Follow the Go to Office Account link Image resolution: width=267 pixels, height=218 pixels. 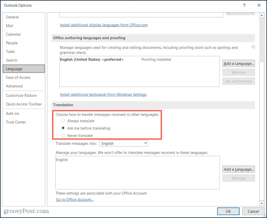pos(74,199)
